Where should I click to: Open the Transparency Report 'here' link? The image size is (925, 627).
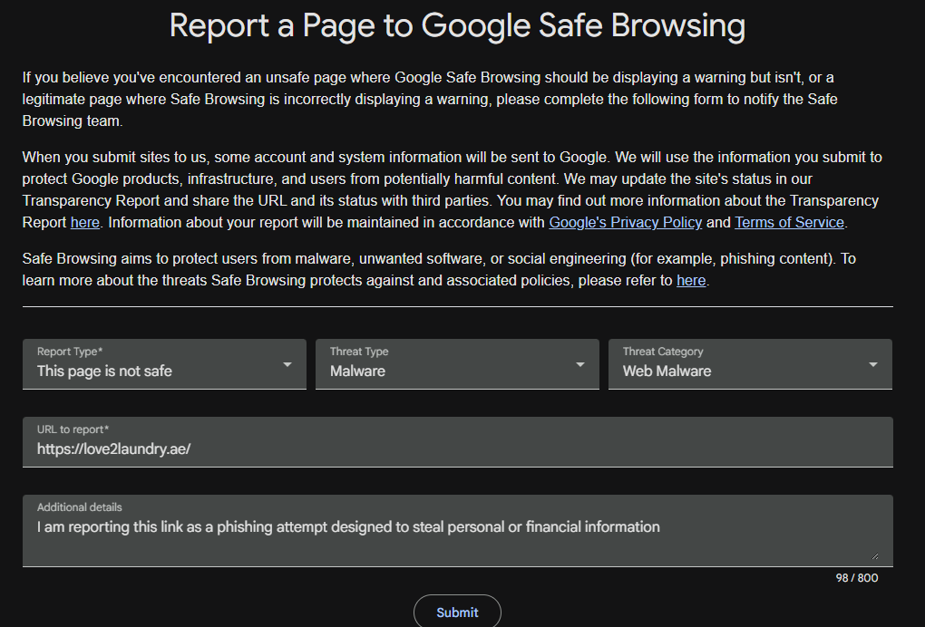85,223
